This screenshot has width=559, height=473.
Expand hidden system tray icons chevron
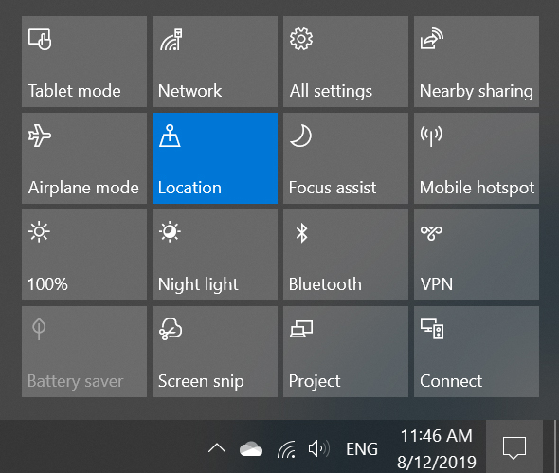[x=217, y=448]
